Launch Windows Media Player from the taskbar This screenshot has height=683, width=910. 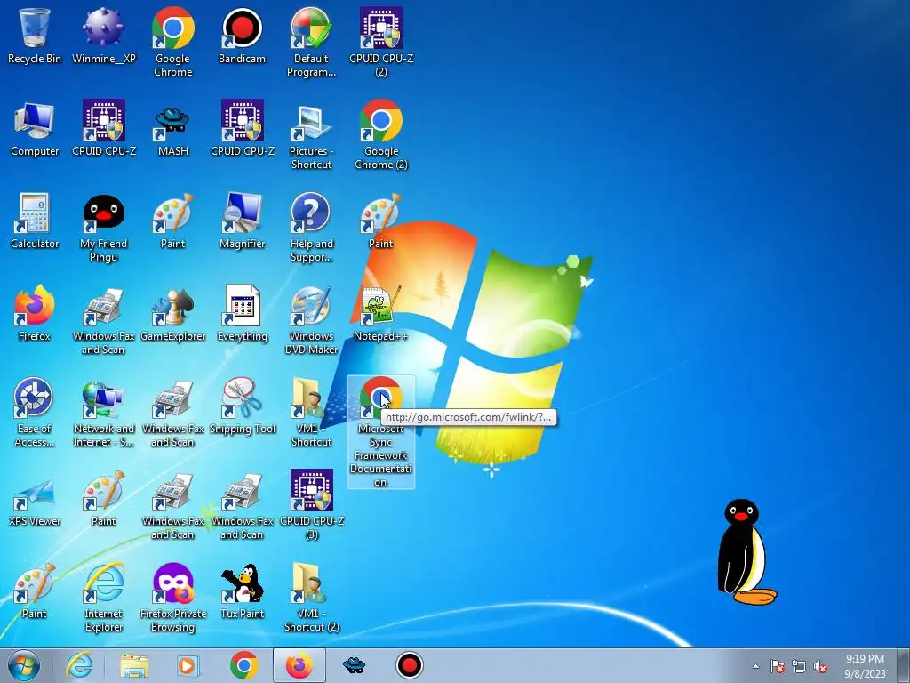(188, 665)
